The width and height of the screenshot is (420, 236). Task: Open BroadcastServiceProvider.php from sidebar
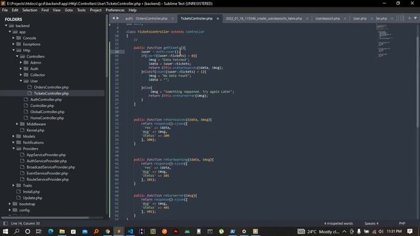point(51,167)
